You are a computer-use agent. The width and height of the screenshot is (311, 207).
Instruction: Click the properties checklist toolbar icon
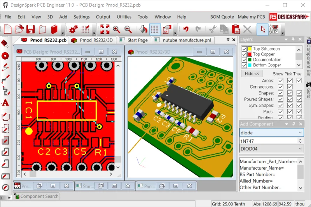(167, 29)
